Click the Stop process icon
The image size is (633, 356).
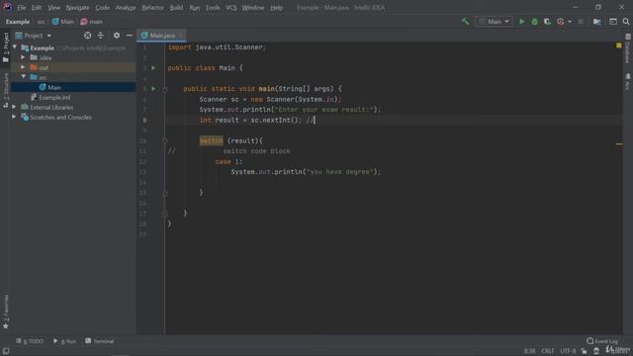tap(581, 22)
